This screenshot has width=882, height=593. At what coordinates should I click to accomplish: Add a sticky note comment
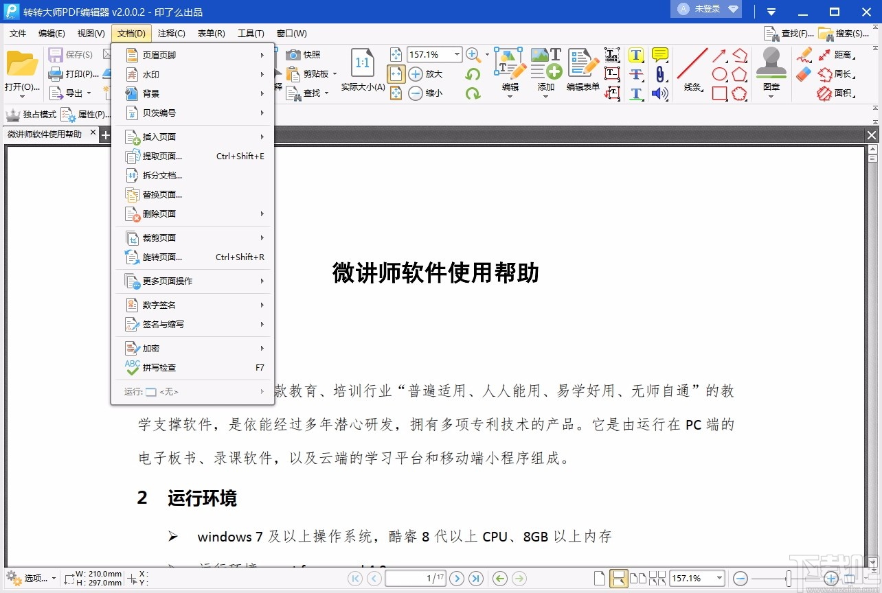[x=659, y=54]
